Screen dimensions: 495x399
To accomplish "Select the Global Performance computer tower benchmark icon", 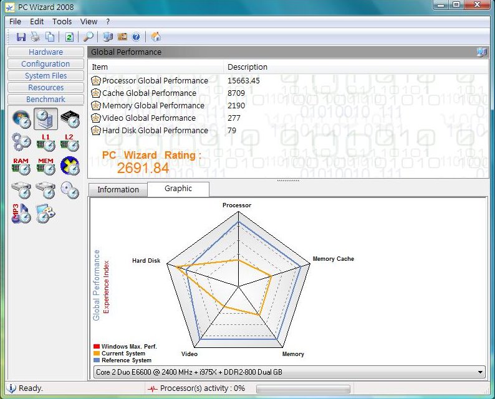I will (x=46, y=119).
